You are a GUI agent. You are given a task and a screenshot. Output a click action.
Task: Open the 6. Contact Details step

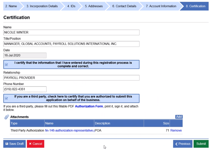124,6
